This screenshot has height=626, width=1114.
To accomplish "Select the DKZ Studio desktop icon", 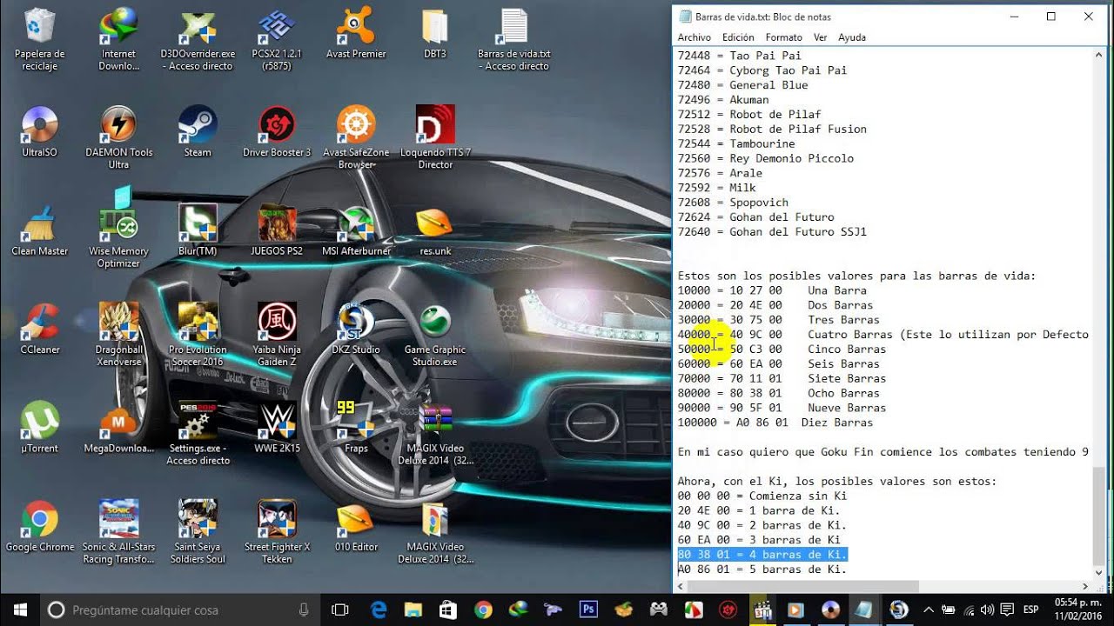I will [x=356, y=330].
